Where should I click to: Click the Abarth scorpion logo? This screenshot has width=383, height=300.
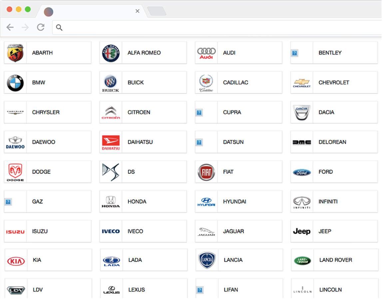pos(15,53)
